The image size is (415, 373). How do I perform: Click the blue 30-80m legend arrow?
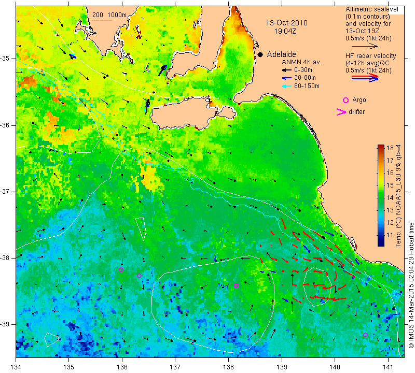click(286, 78)
